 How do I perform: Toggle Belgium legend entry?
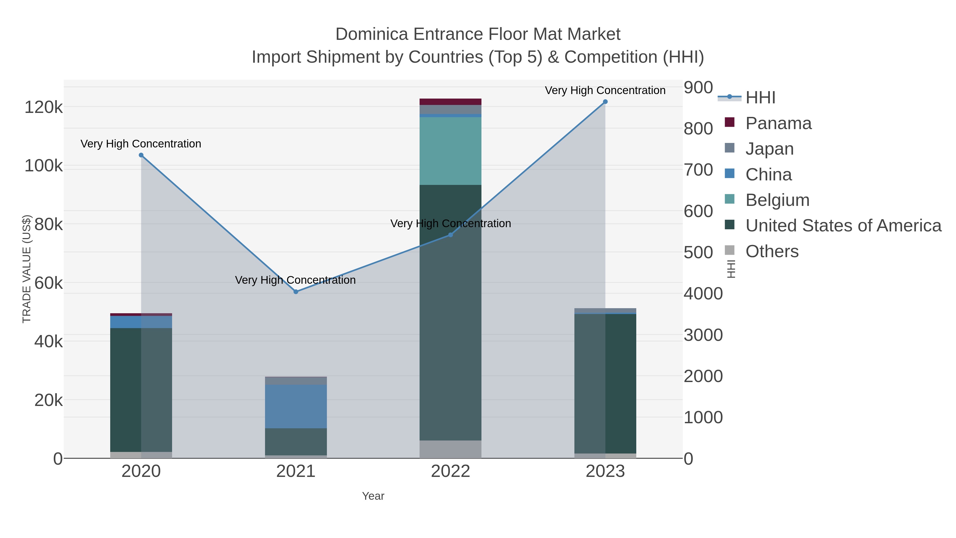click(767, 200)
